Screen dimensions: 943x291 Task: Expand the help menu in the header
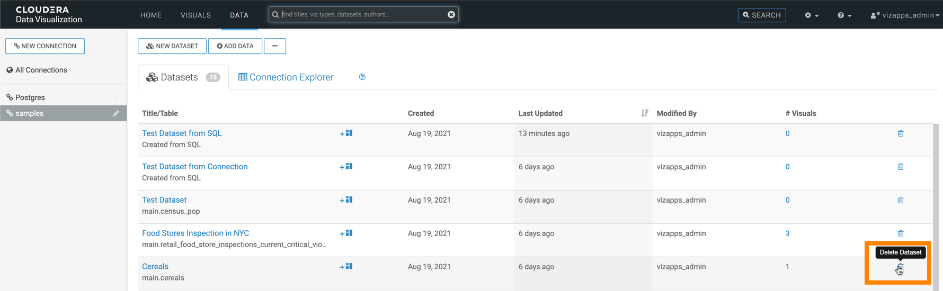tap(844, 15)
